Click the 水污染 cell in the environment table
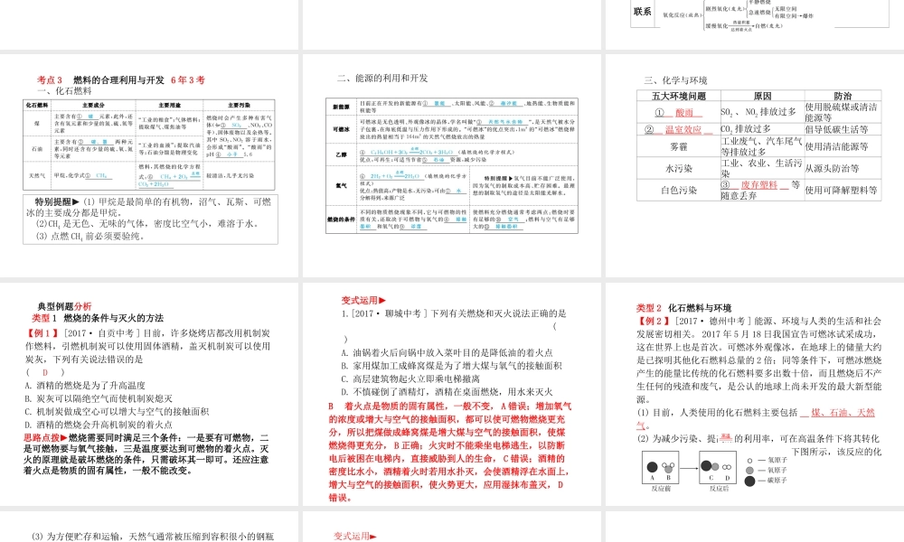Image resolution: width=904 pixels, height=542 pixels. (679, 169)
